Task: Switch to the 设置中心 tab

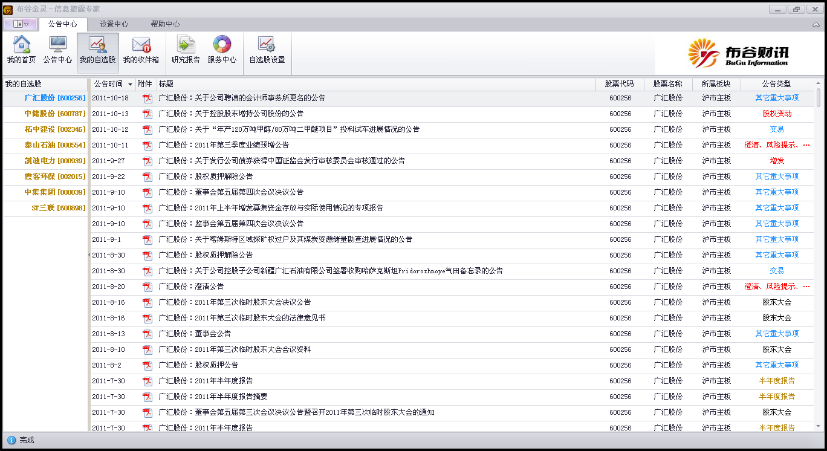Action: (114, 24)
